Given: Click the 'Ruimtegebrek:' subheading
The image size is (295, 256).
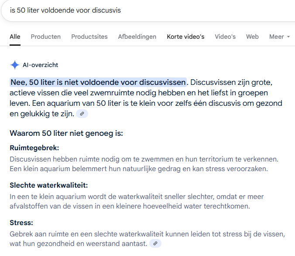Looking at the screenshot, I should click(x=34, y=148).
